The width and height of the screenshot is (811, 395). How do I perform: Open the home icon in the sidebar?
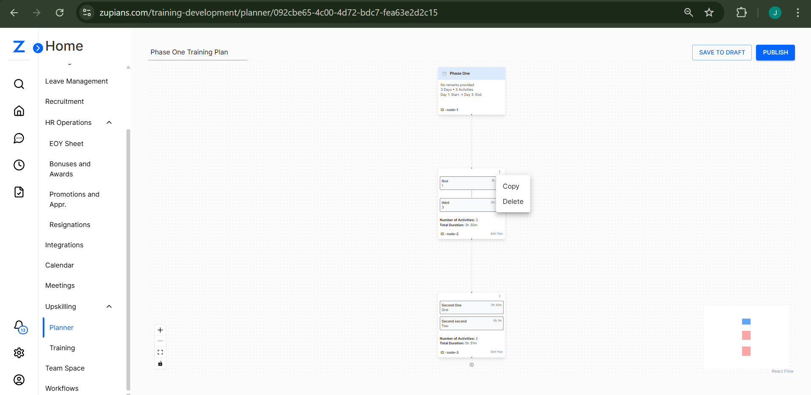(x=19, y=111)
